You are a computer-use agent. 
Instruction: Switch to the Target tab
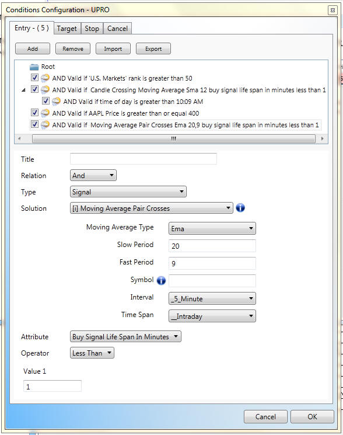point(66,29)
